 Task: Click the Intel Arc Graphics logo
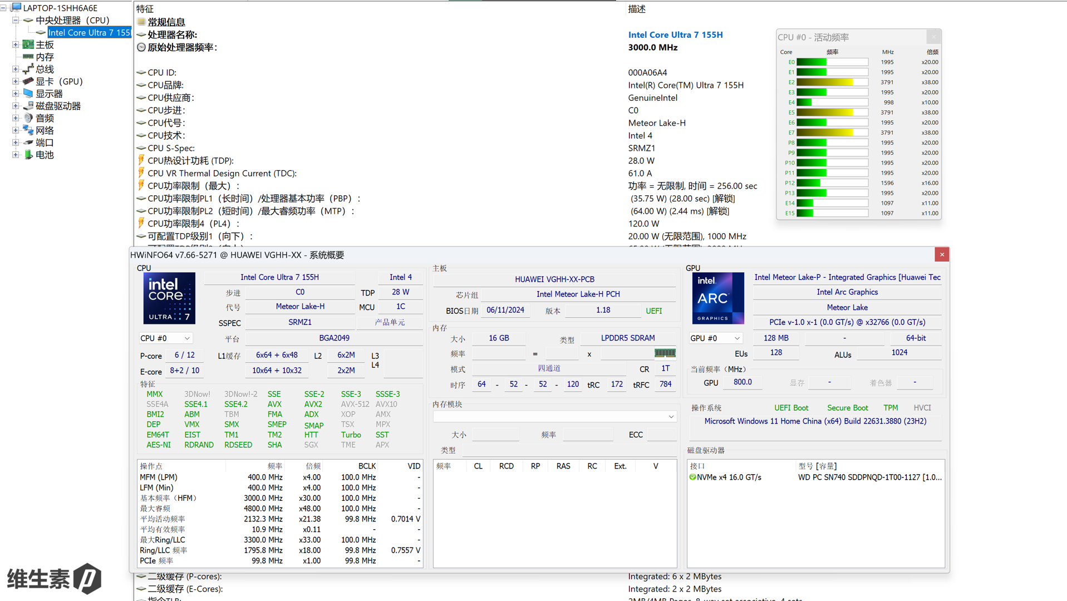(717, 298)
